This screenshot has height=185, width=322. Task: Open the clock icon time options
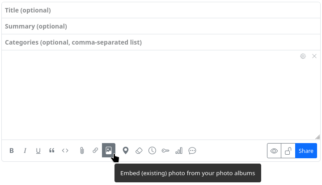point(152,151)
